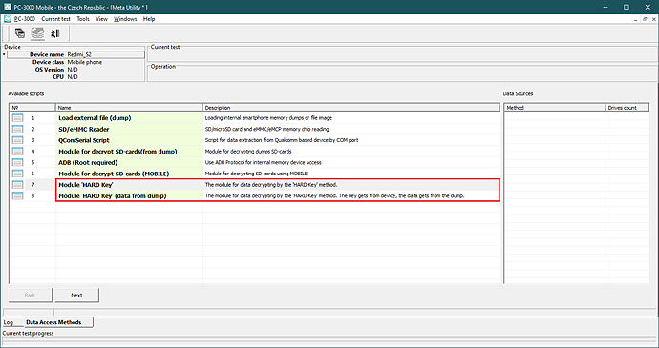
Task: Select QComSerial Script entry
Action: click(x=84, y=140)
